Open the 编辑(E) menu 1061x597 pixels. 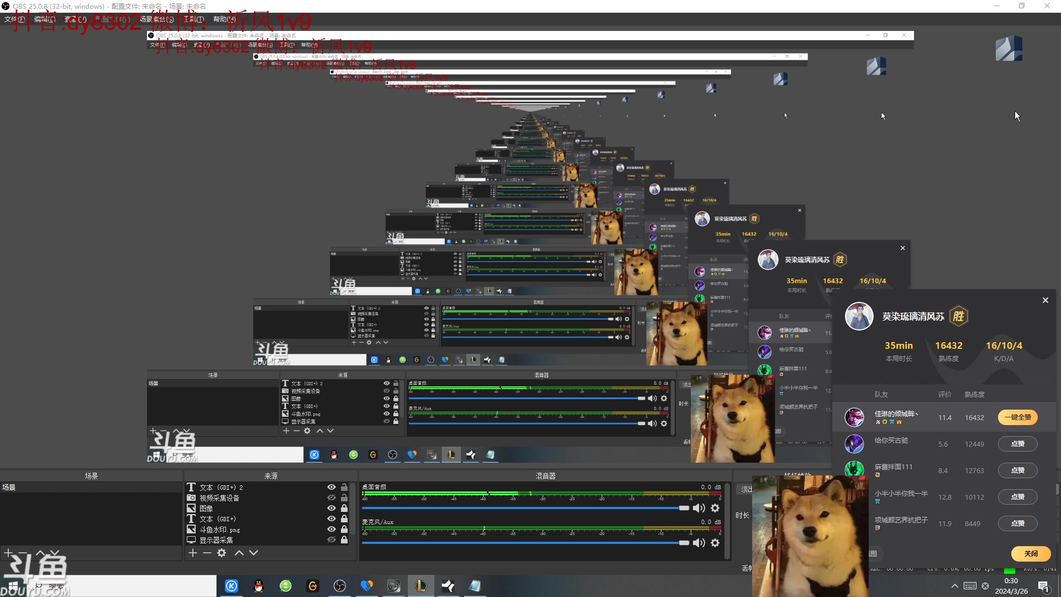coord(45,19)
